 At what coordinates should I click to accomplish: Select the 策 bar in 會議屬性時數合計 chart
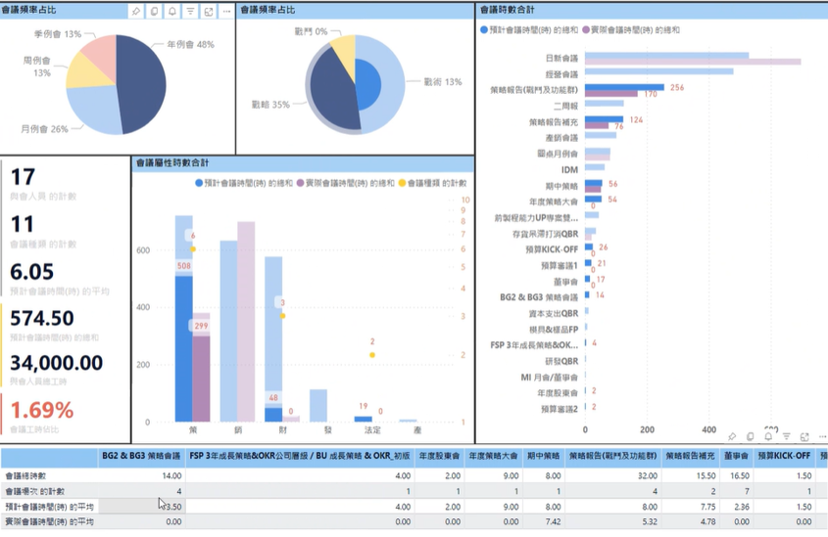(183, 352)
